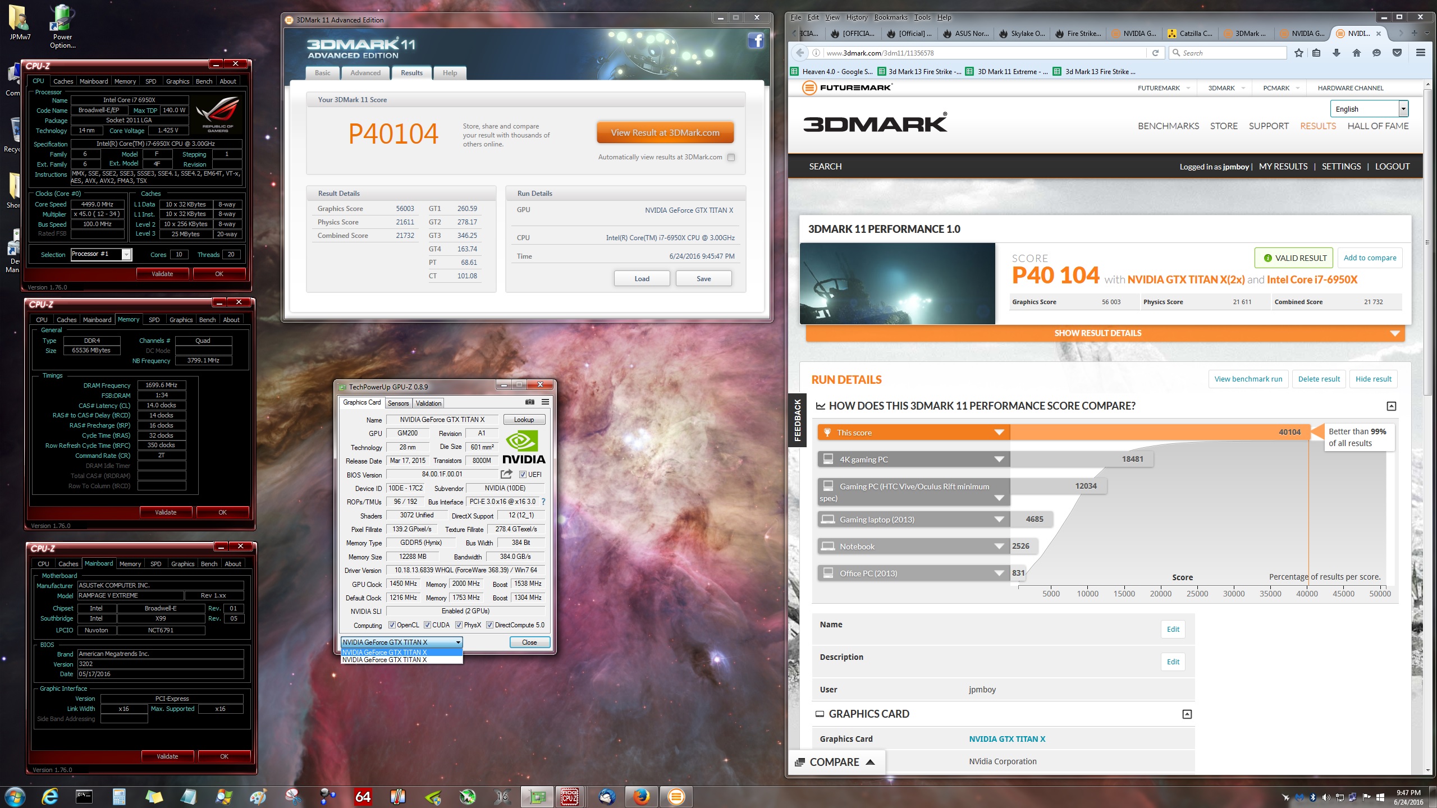Expand the Gaming laptop (2013) row
The width and height of the screenshot is (1437, 808).
(x=999, y=519)
